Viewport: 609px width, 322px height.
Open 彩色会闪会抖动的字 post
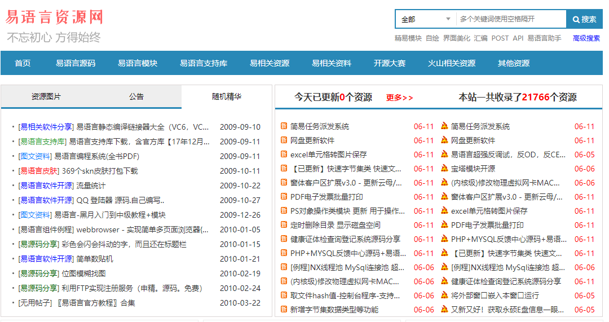click(x=124, y=244)
